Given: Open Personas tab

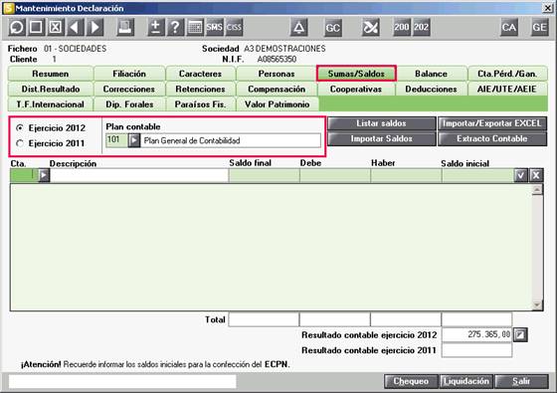Looking at the screenshot, I should click(277, 74).
